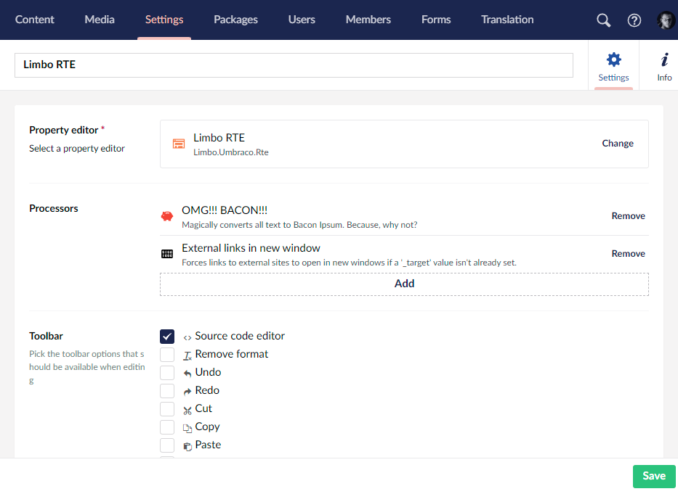Remove the External links in new window processor
This screenshot has width=678, height=494.
pos(629,254)
